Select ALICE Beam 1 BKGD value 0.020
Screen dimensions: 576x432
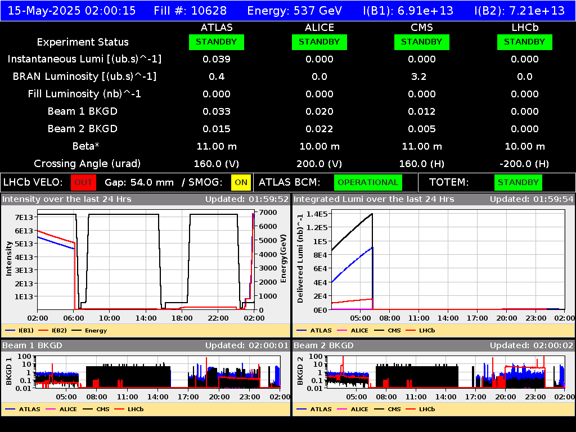[x=319, y=111]
